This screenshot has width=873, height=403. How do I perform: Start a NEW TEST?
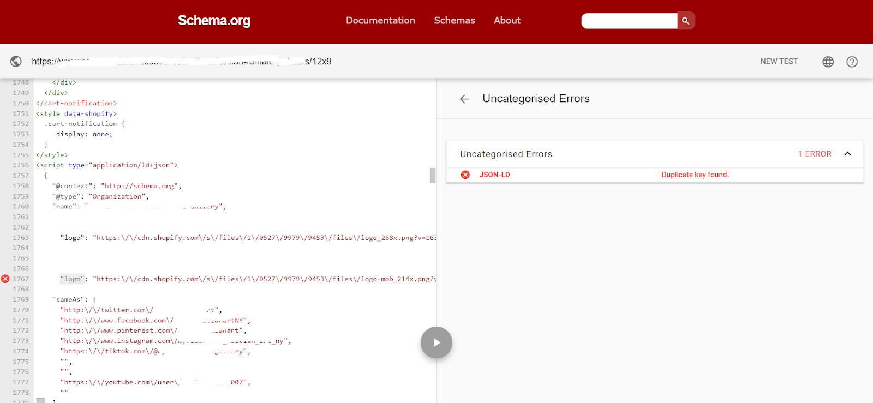pyautogui.click(x=779, y=61)
